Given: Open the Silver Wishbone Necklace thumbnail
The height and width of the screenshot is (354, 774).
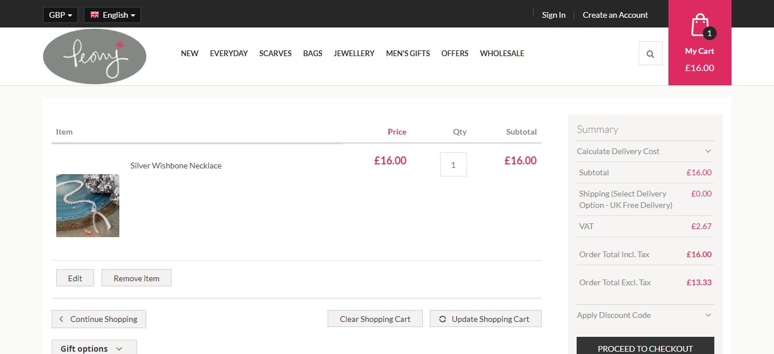Looking at the screenshot, I should tap(88, 206).
